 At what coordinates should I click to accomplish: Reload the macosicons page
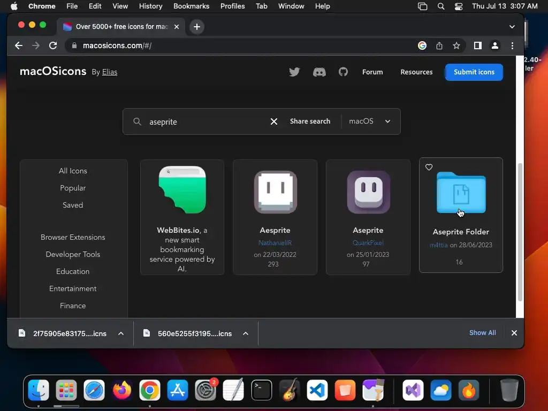(53, 45)
